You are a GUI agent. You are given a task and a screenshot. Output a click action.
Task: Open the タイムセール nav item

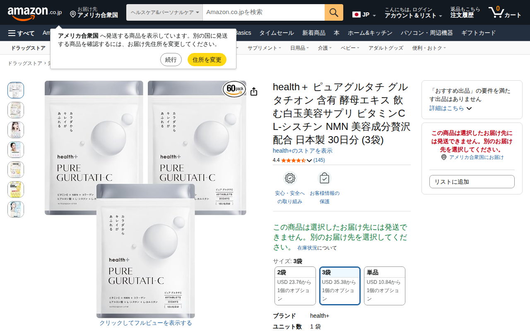(277, 33)
